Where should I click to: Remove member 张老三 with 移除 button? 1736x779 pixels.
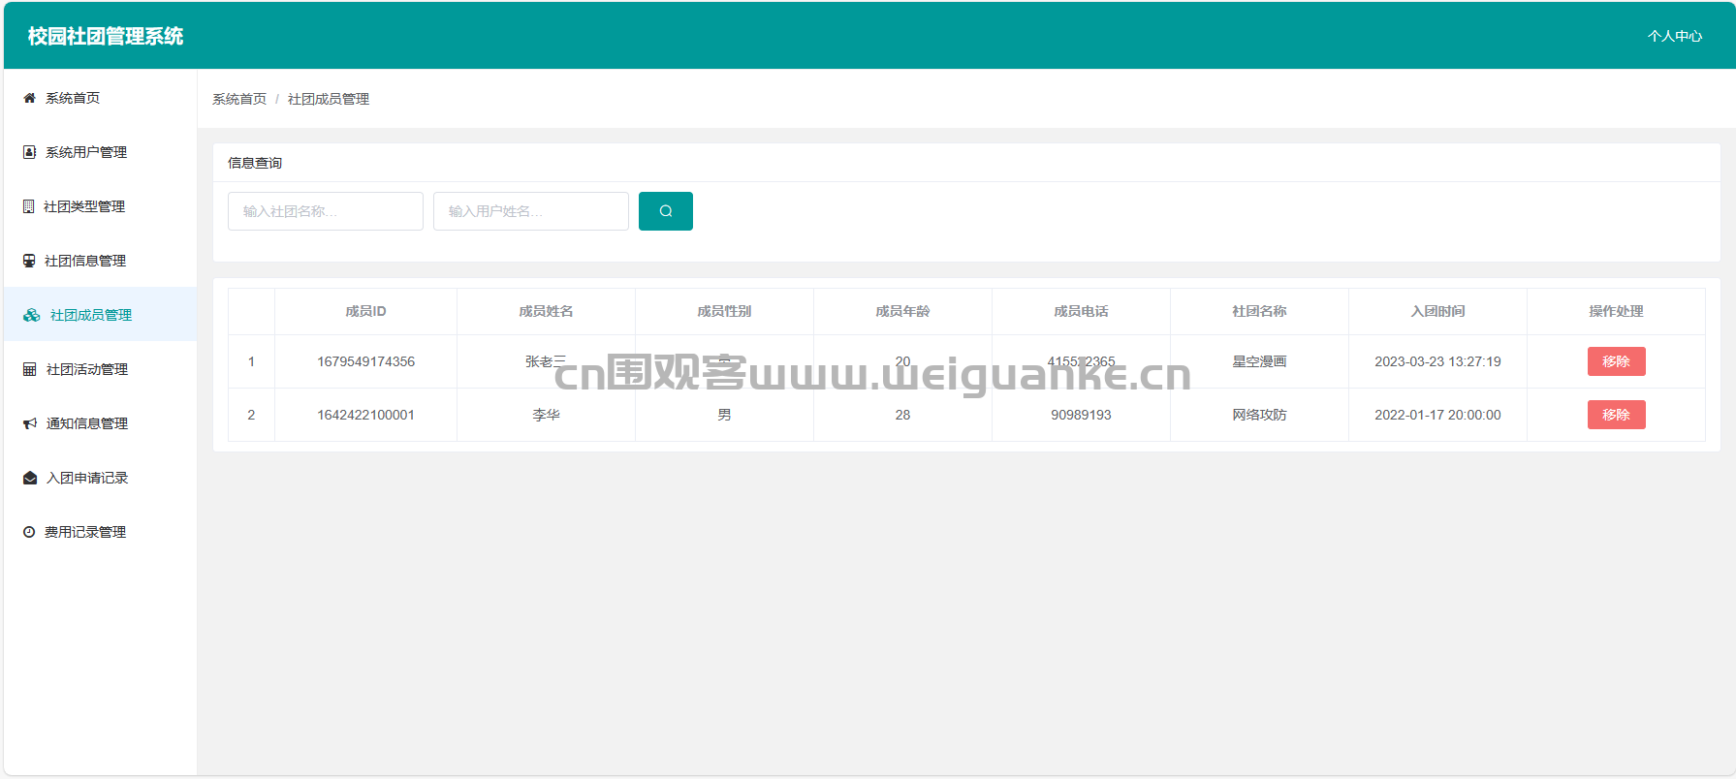(1616, 361)
